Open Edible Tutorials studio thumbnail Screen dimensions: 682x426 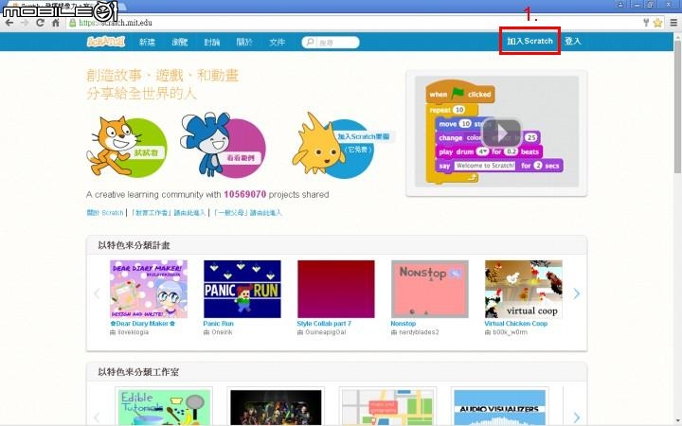(164, 407)
